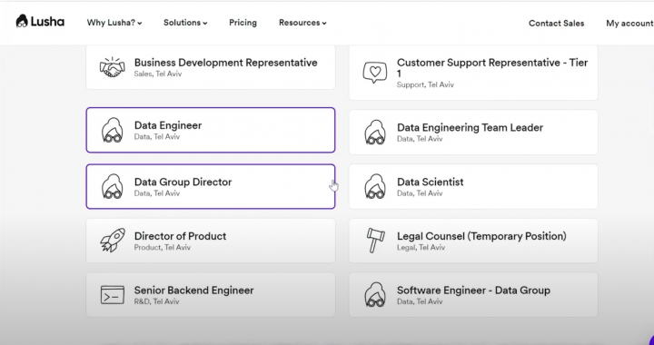Click the glasses avatar icon beside Data Engineer
The width and height of the screenshot is (654, 345).
point(113,130)
